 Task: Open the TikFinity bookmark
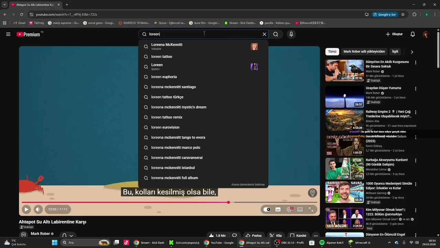(x=36, y=23)
